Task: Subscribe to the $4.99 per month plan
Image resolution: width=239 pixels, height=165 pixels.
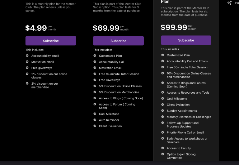Action: pos(51,41)
